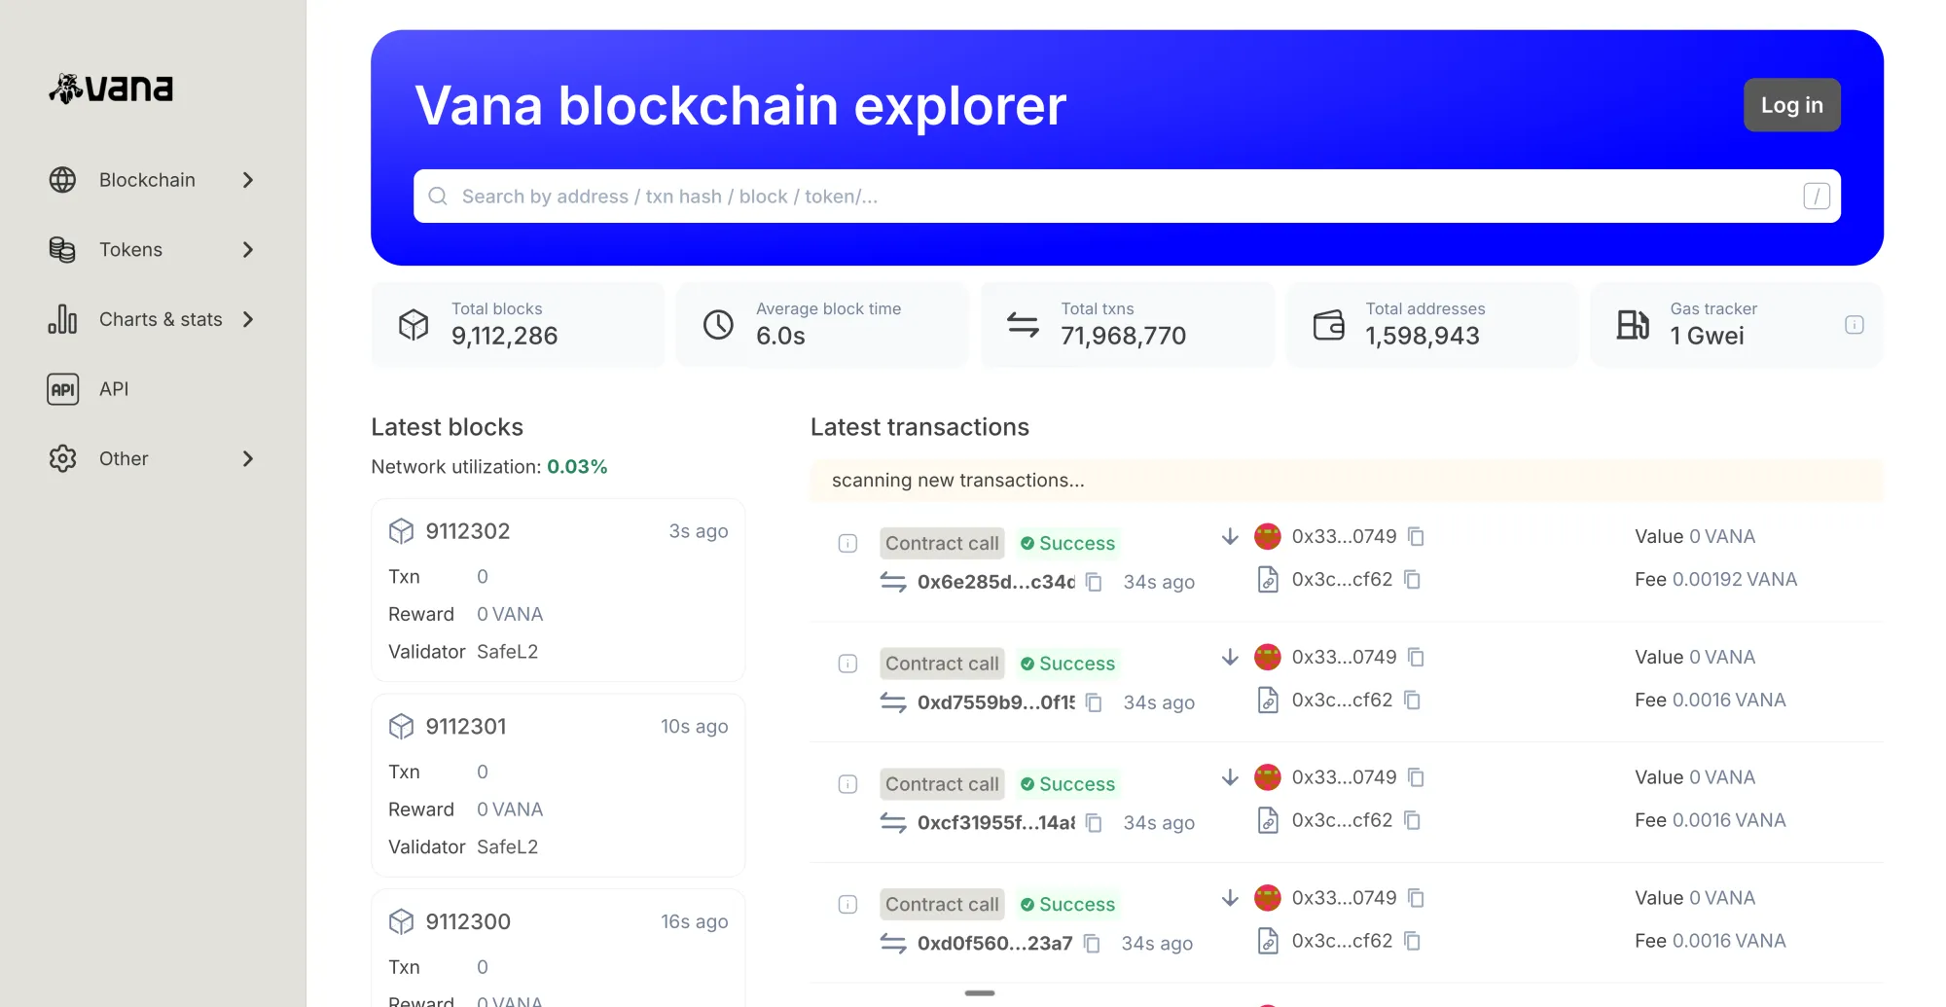Expand the Tokens submenu chevron
This screenshot has width=1946, height=1007.
pyautogui.click(x=248, y=250)
